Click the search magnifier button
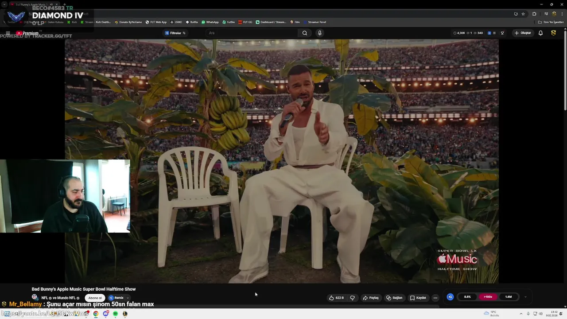The width and height of the screenshot is (567, 319). (305, 33)
